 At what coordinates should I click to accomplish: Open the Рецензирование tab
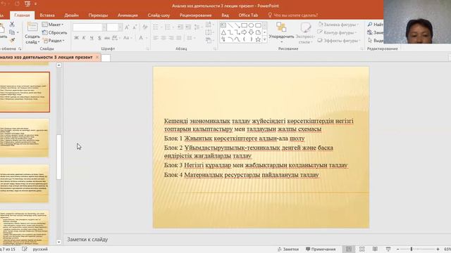coord(196,15)
